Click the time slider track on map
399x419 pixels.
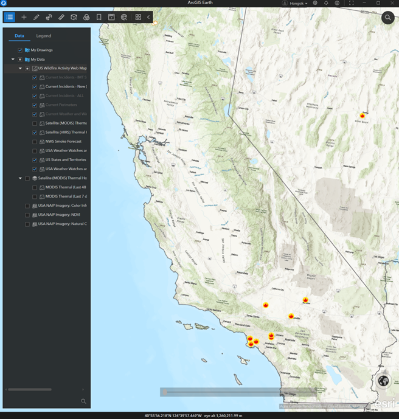(x=238, y=392)
